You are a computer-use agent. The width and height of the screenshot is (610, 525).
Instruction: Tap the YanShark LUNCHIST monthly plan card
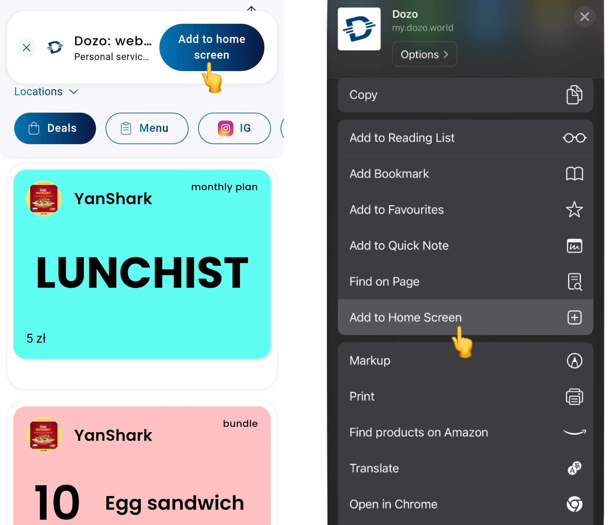point(143,264)
